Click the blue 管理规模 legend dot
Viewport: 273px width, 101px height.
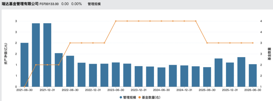click(x=121, y=97)
